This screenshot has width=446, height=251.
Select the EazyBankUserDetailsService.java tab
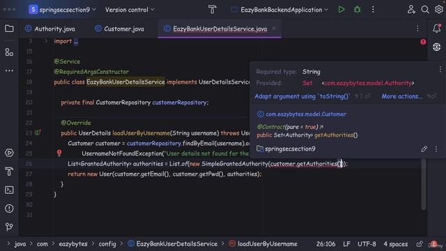220,29
